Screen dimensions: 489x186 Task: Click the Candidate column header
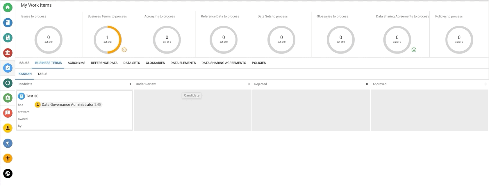25,84
